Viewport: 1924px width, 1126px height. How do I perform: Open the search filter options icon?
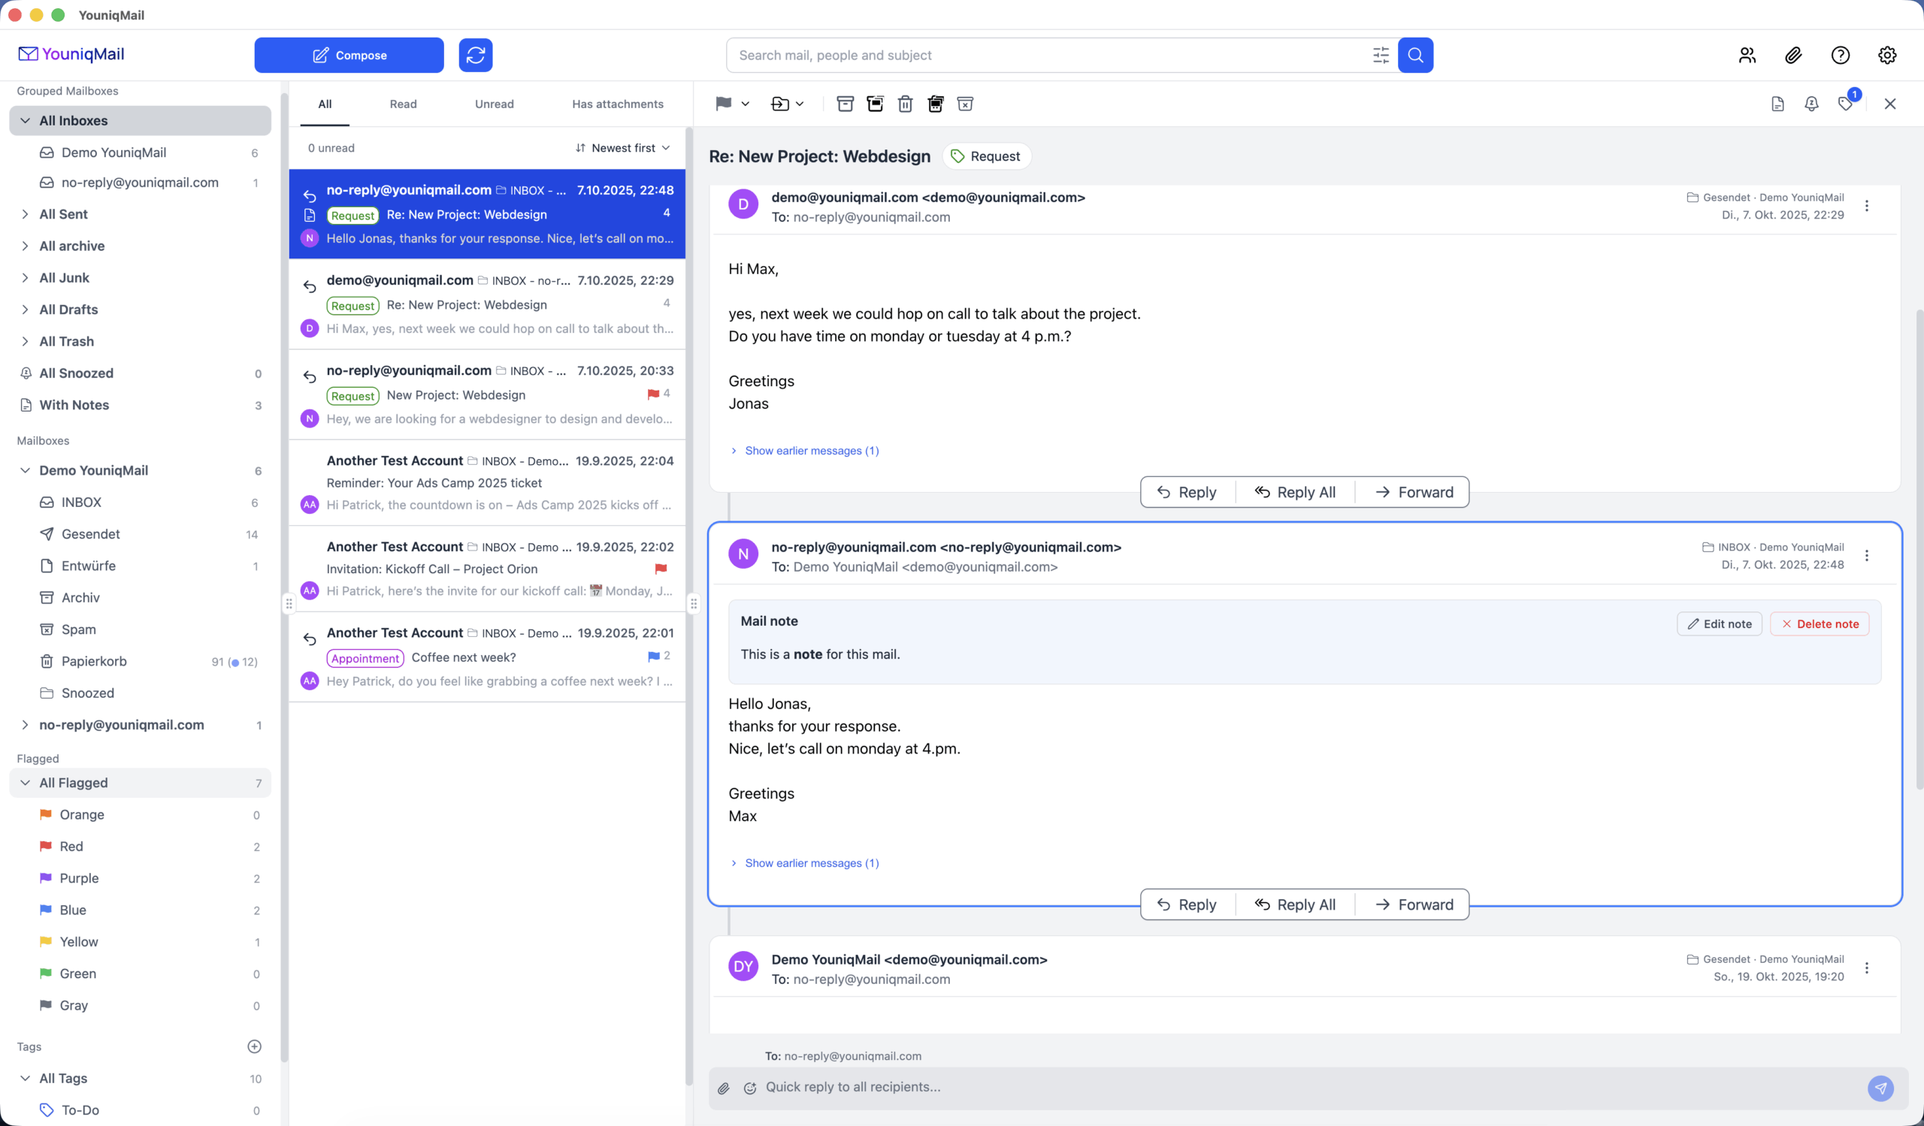click(1381, 55)
